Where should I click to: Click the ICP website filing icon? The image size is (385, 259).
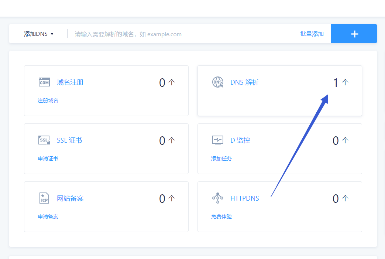point(44,198)
